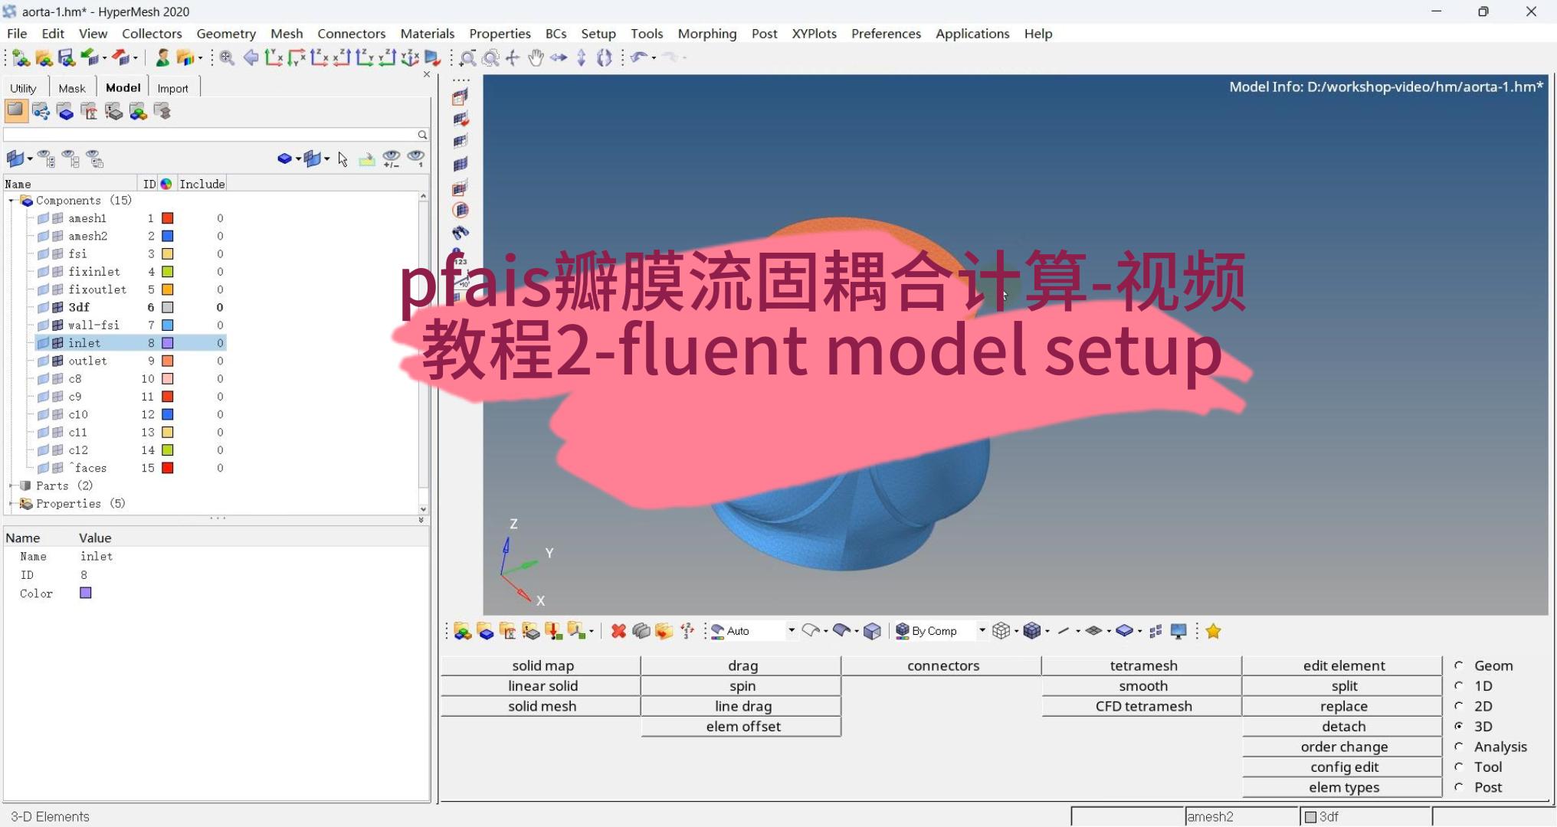
Task: Select the Pan hand tool
Action: (536, 57)
